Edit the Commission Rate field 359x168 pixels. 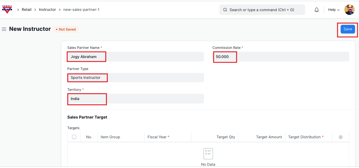pos(280,57)
